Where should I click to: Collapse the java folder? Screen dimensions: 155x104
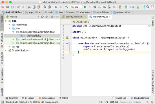point(9,28)
